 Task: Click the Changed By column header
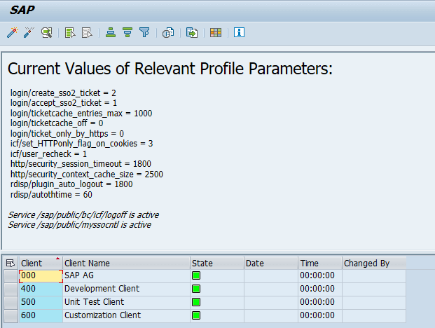click(x=374, y=263)
